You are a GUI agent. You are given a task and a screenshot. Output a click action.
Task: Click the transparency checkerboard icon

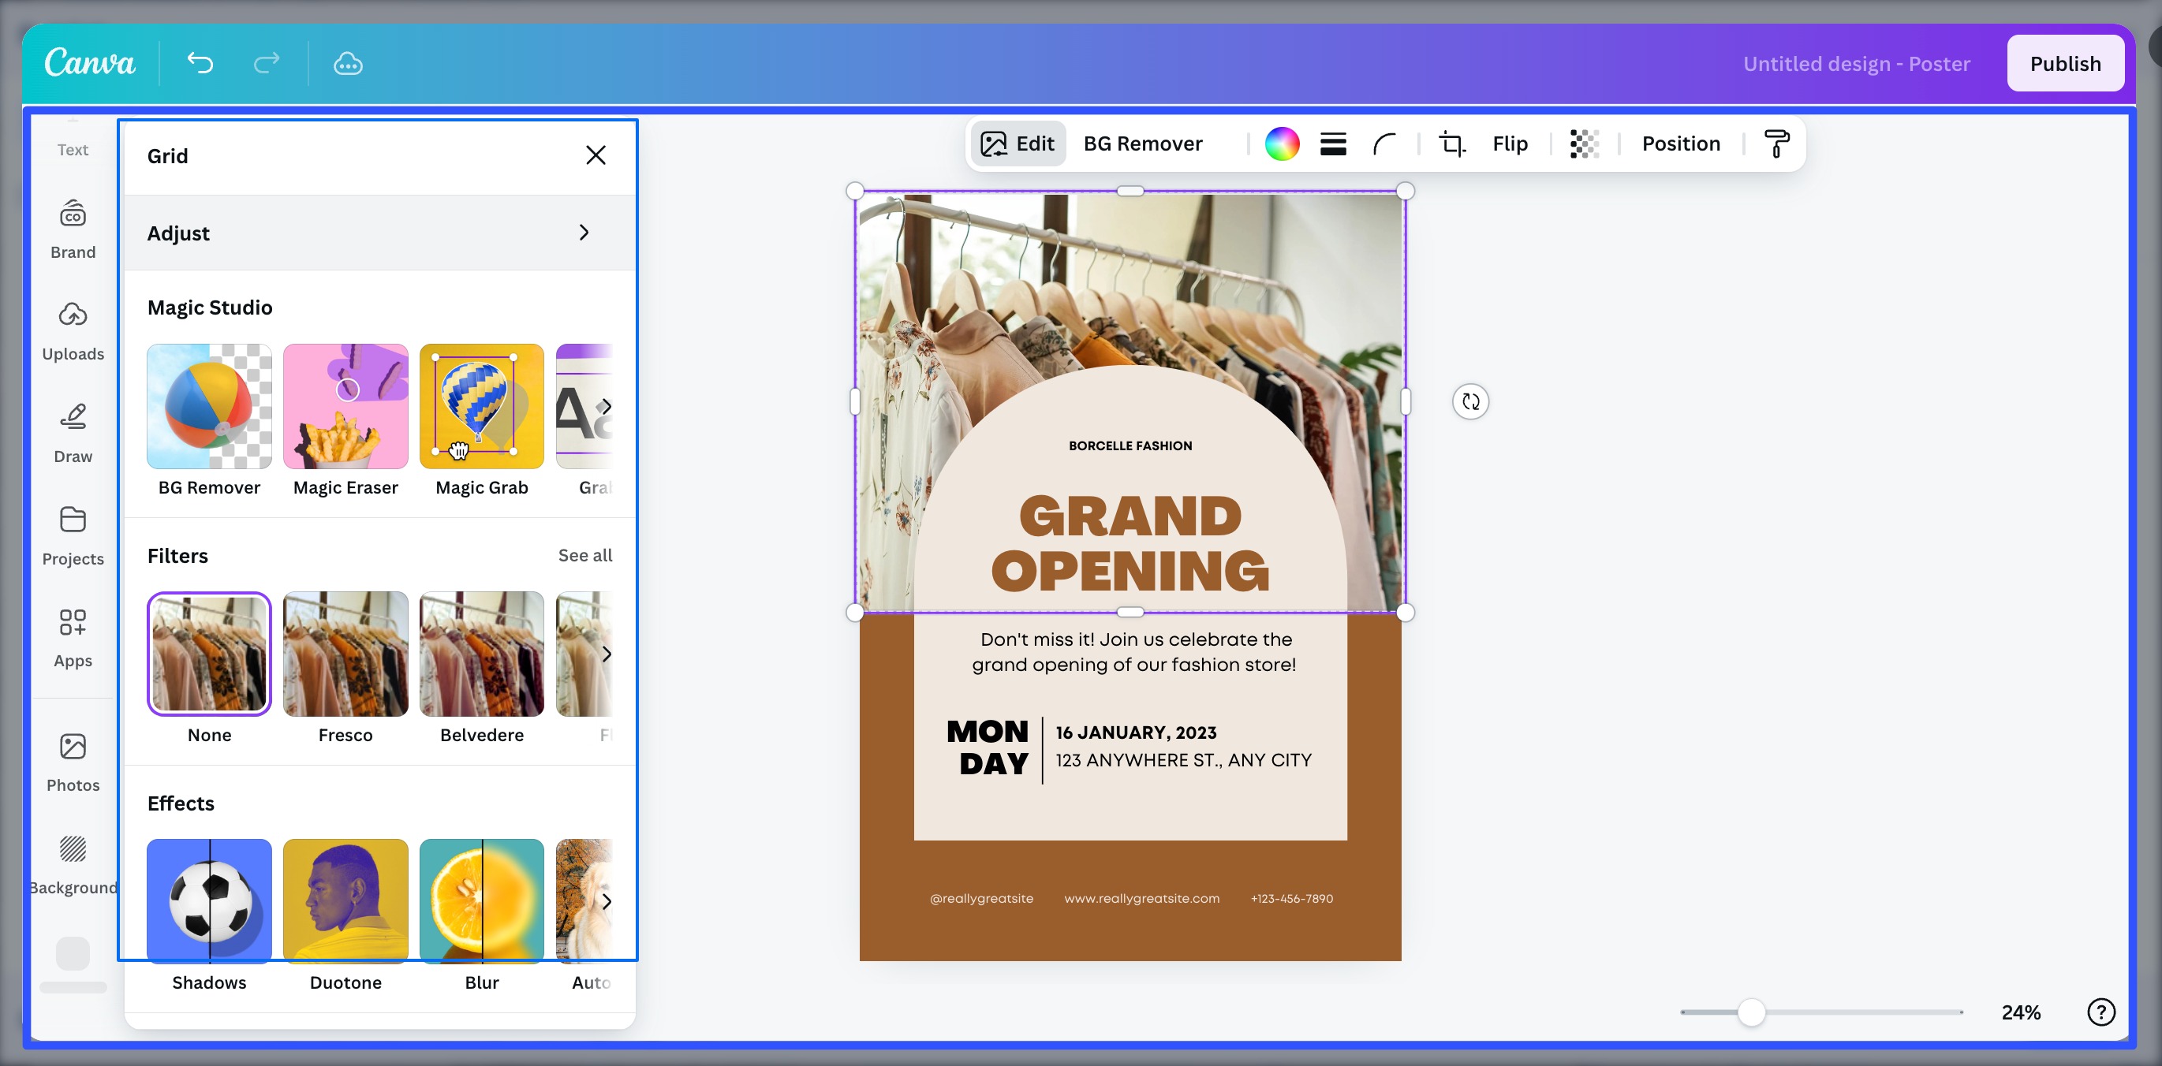point(1583,143)
